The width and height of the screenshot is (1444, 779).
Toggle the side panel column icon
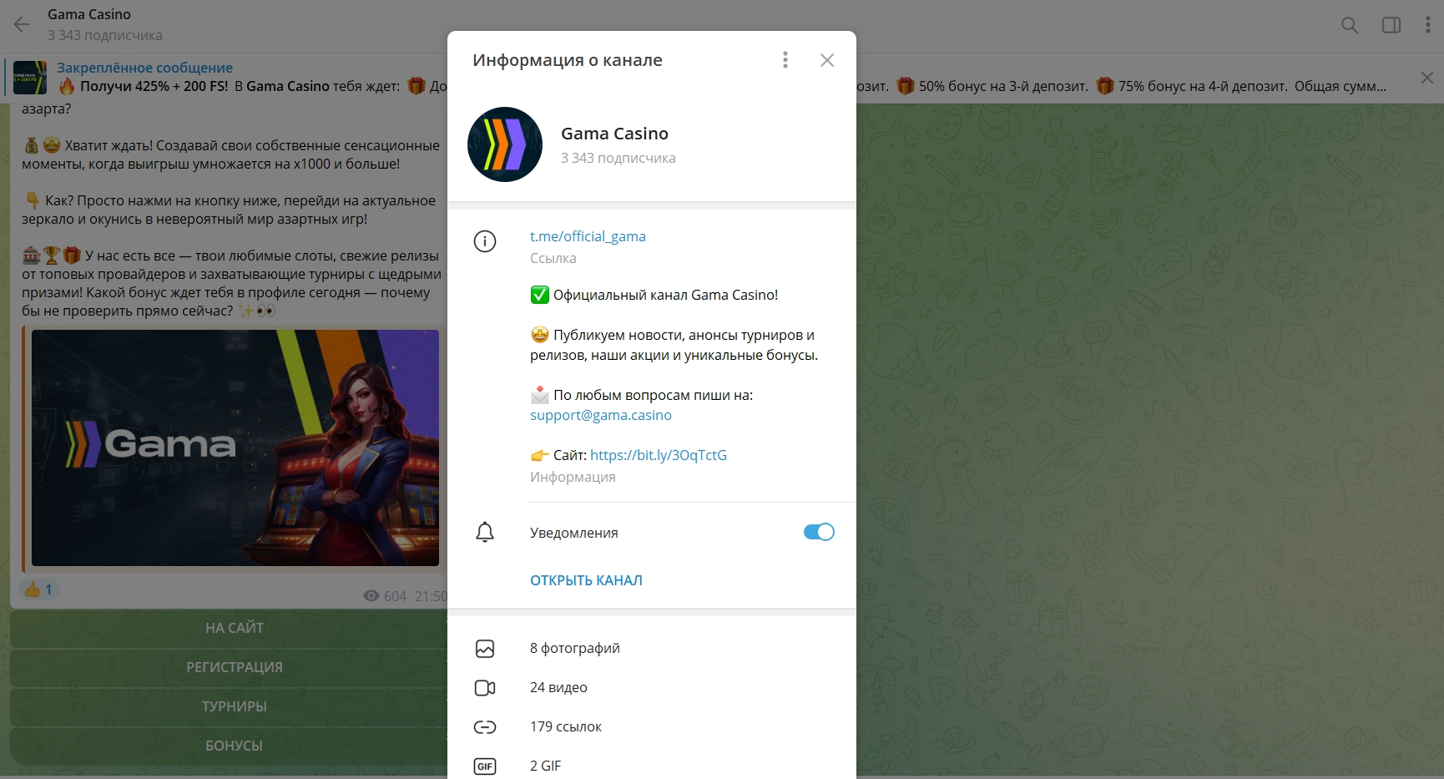click(1391, 25)
